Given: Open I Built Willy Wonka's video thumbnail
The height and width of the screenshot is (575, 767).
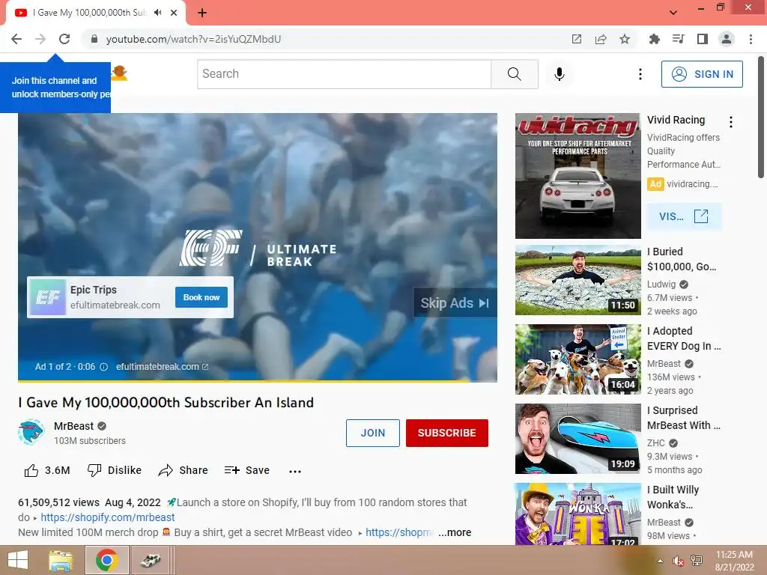Looking at the screenshot, I should [x=578, y=514].
